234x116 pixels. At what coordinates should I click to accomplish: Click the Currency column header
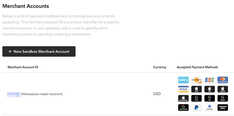click(x=160, y=67)
